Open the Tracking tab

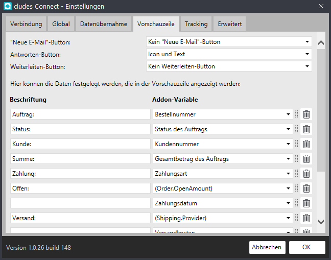[196, 24]
